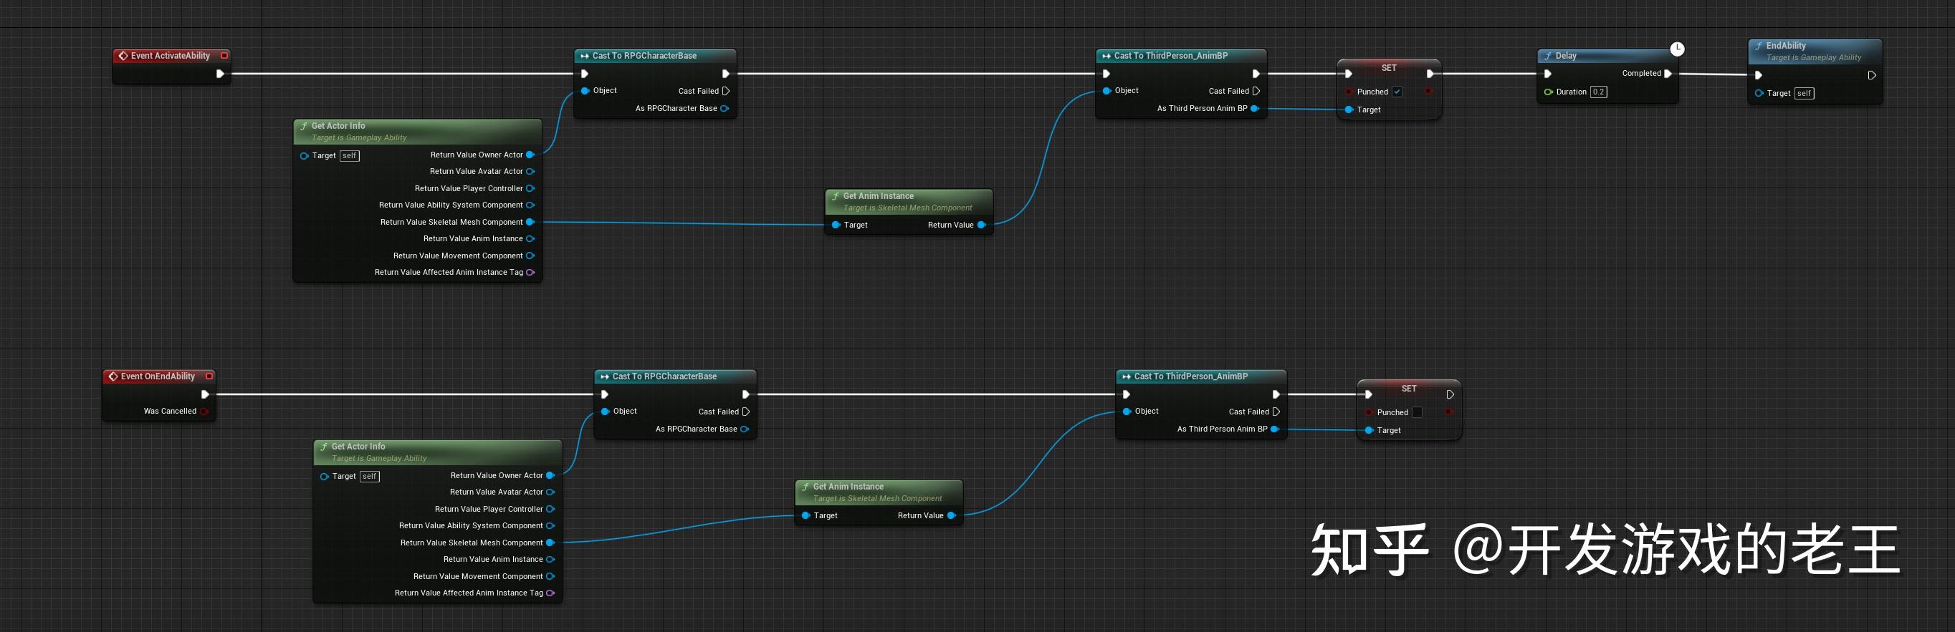Click the red delegate pin on Event OnEndAbility
Image resolution: width=1955 pixels, height=632 pixels.
click(209, 376)
